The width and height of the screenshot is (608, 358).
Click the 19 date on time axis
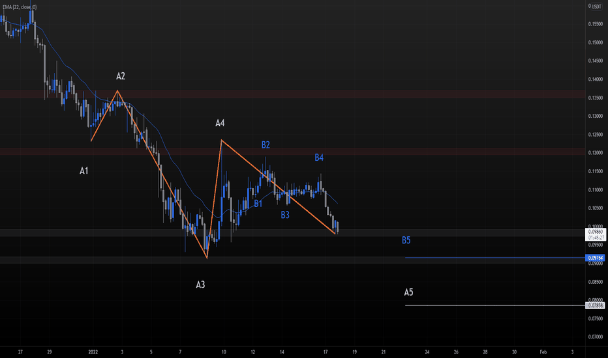354,352
